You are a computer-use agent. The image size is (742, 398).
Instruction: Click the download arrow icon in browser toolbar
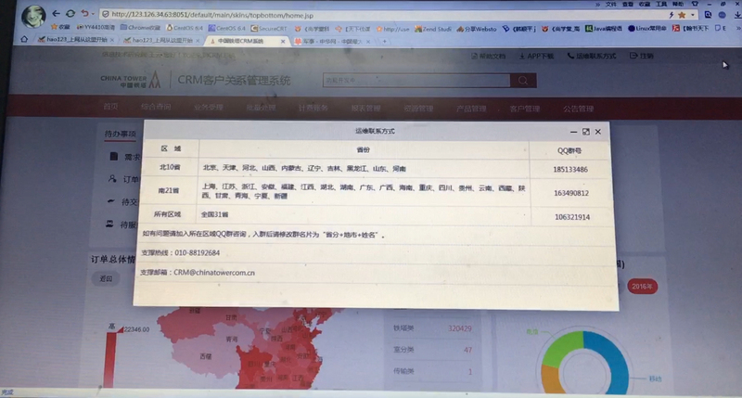tap(737, 15)
